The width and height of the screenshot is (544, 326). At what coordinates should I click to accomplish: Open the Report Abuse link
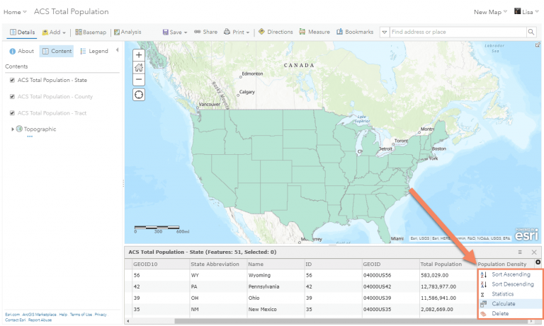click(x=40, y=320)
